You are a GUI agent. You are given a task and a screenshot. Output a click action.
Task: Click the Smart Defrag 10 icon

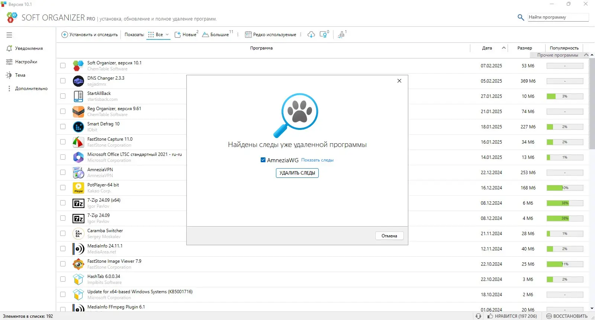tap(78, 127)
